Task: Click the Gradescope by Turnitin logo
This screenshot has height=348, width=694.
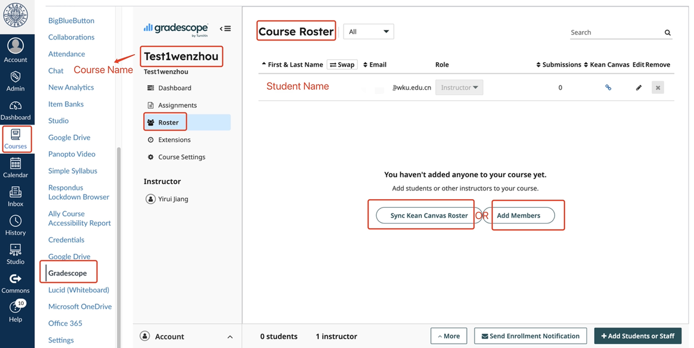Action: click(x=176, y=29)
